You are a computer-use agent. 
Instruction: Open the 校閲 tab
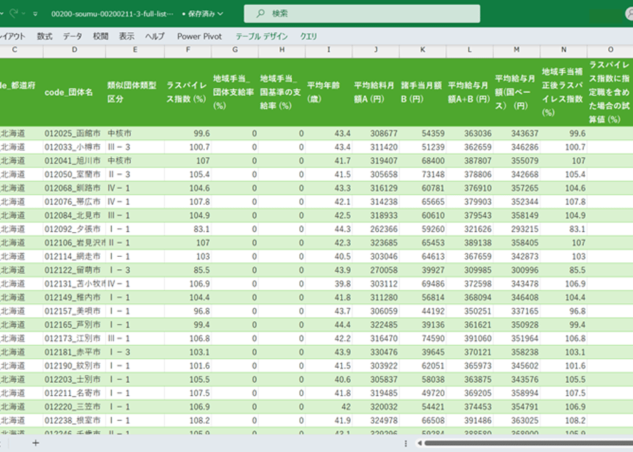tap(101, 36)
